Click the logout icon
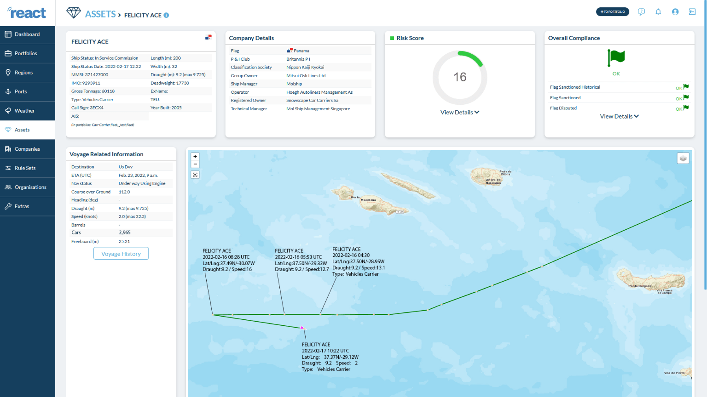 [x=692, y=12]
